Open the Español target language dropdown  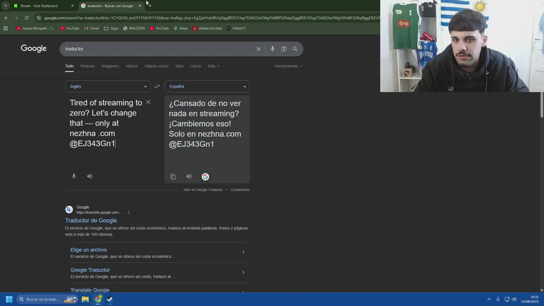pyautogui.click(x=207, y=86)
